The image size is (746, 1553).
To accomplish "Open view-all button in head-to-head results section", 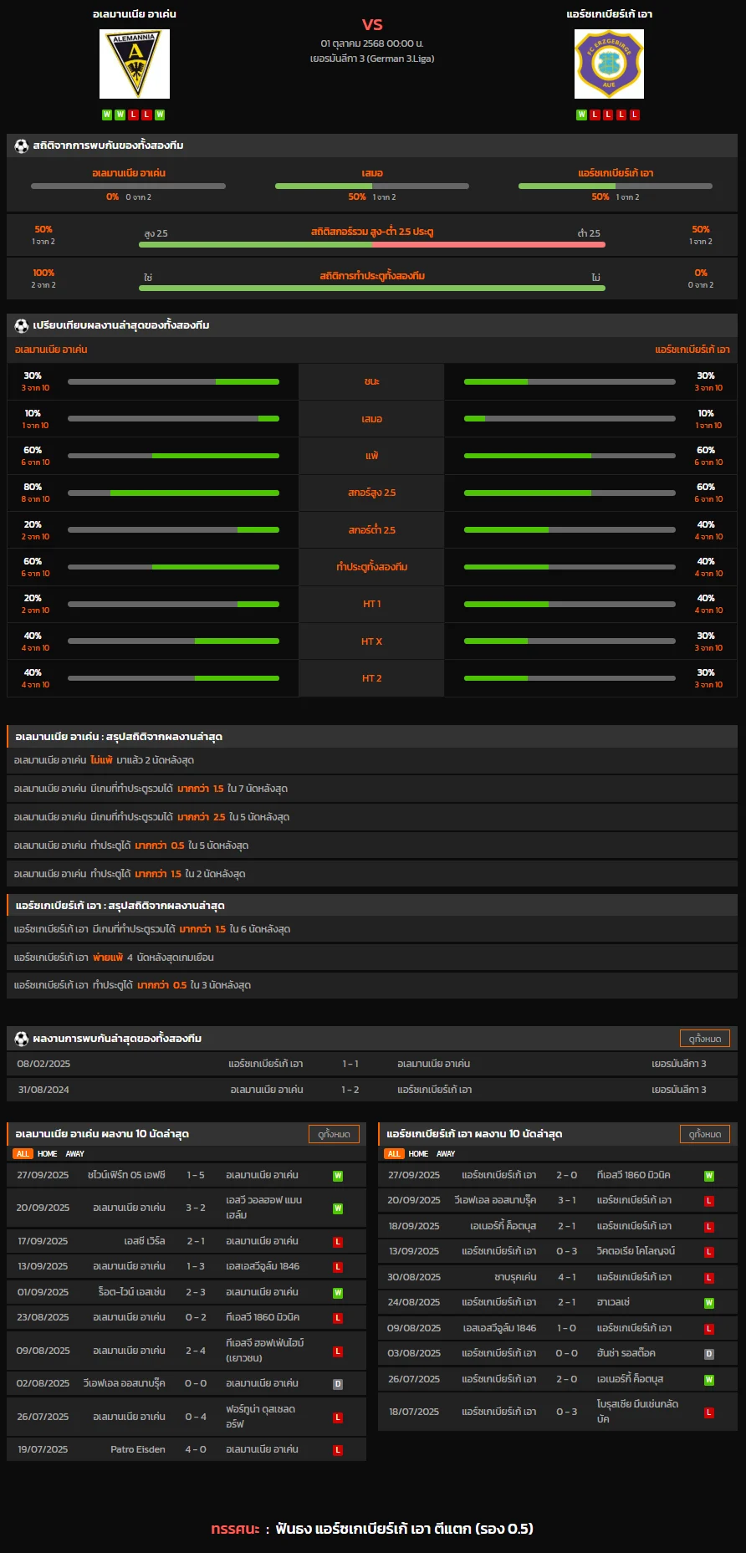I will tap(704, 1039).
